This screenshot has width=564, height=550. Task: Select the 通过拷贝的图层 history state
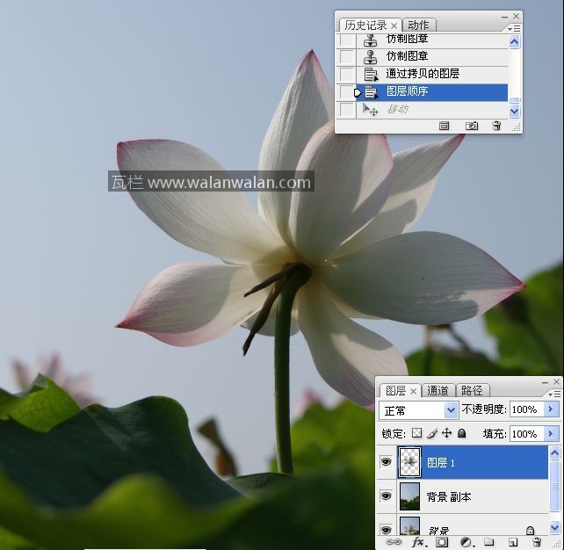coord(423,75)
